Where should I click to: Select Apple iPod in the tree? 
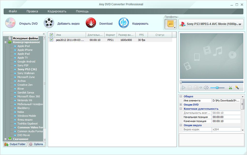click(24, 46)
